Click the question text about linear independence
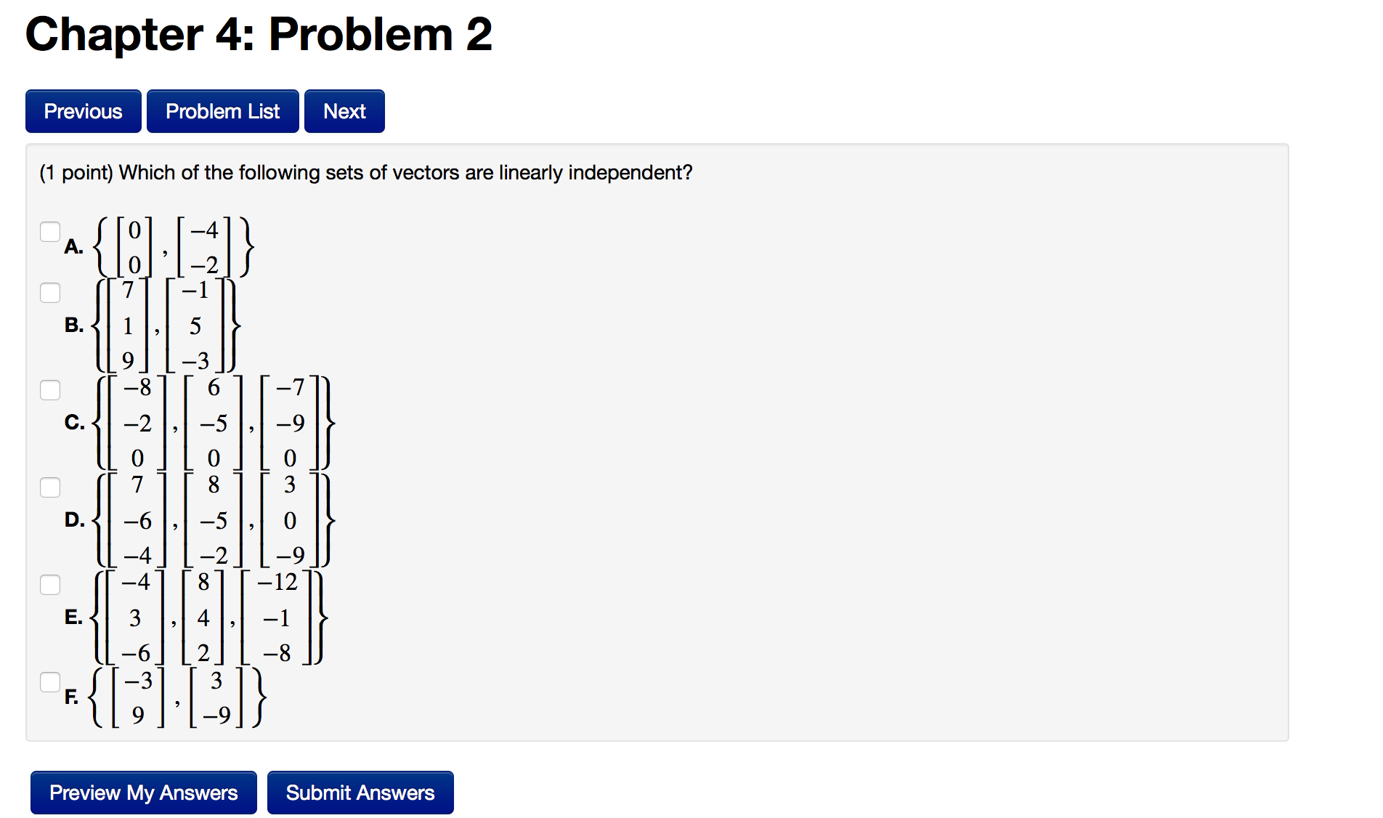 [366, 173]
